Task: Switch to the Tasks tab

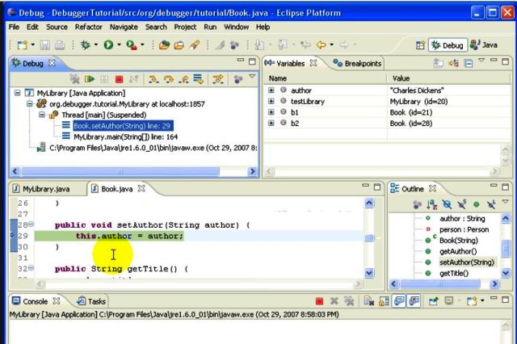Action: (91, 301)
